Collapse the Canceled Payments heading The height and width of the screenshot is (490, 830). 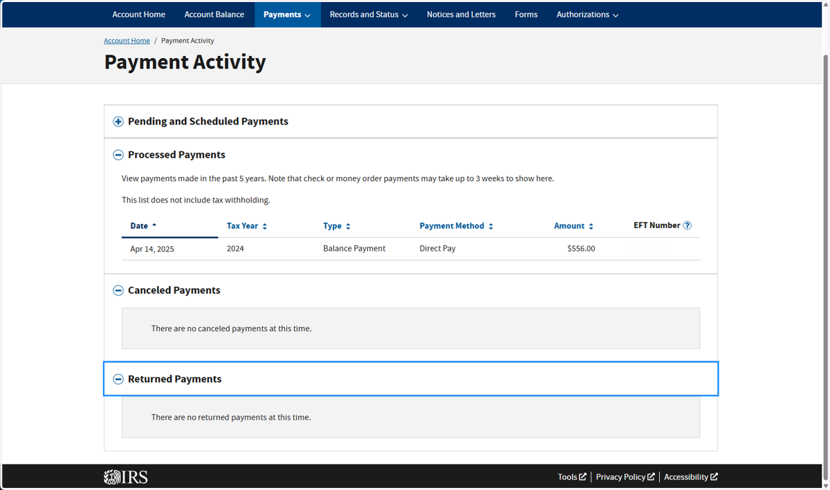(174, 290)
